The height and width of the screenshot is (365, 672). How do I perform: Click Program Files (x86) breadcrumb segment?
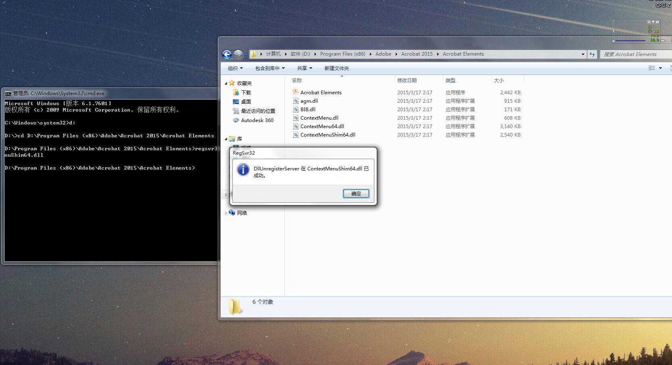point(342,54)
